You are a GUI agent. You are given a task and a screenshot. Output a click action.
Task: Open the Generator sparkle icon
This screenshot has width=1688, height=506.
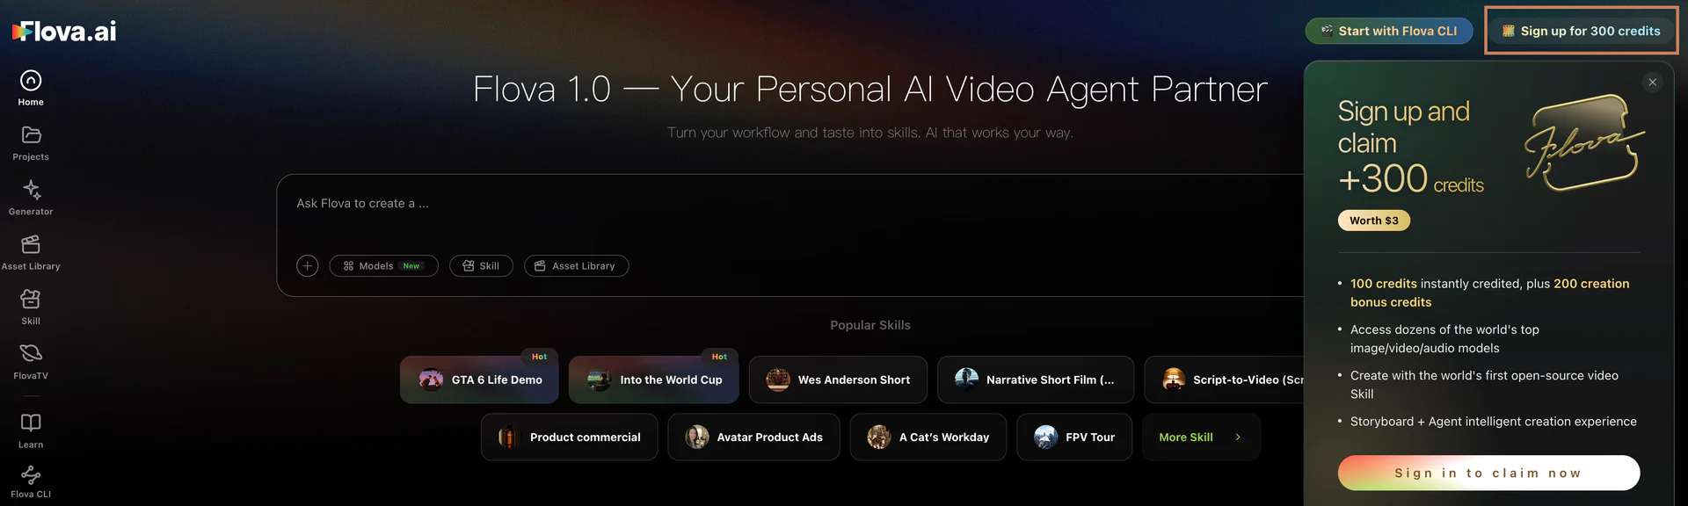click(x=31, y=189)
